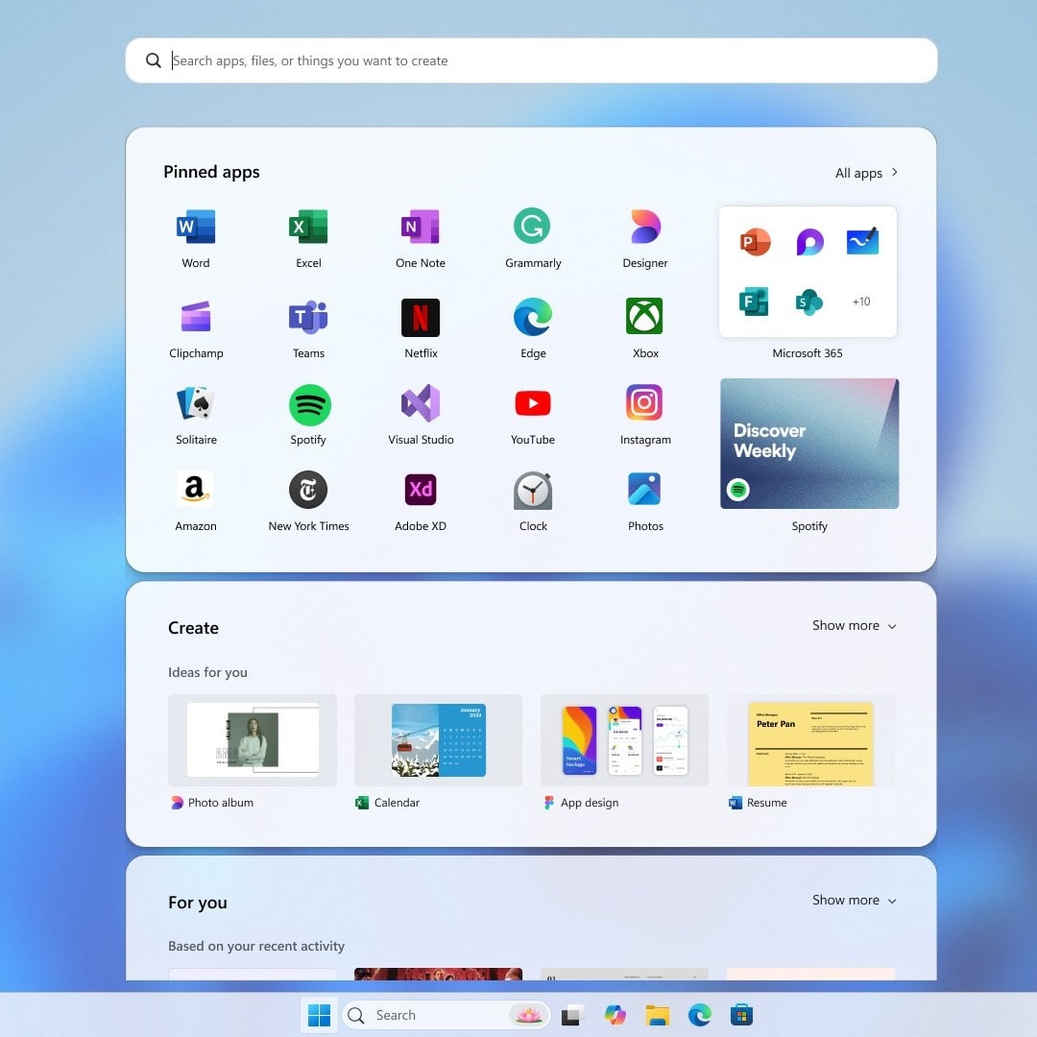This screenshot has width=1037, height=1037.
Task: Open Forms in Microsoft 365 folder
Action: tap(754, 301)
